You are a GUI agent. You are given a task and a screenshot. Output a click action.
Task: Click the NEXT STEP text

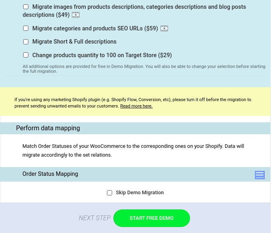click(95, 218)
